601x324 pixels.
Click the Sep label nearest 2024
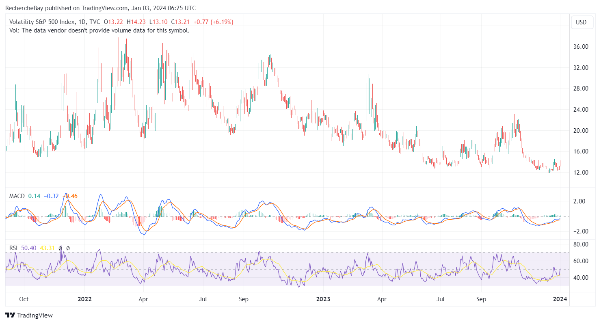pyautogui.click(x=481, y=300)
